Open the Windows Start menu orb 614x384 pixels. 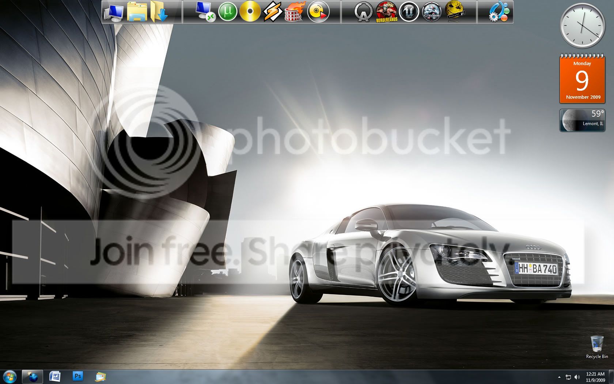tap(10, 377)
